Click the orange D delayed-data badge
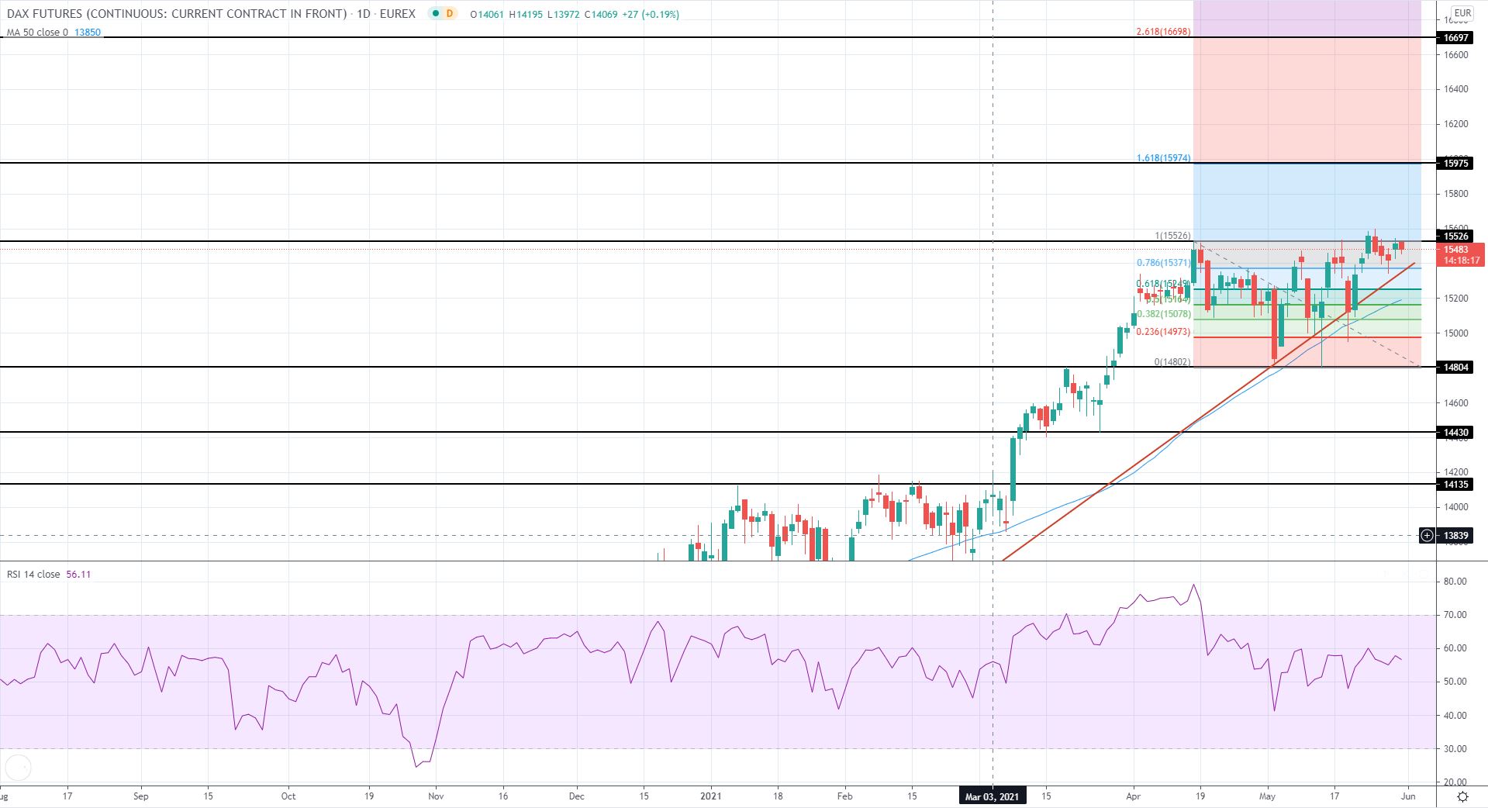Image resolution: width=1488 pixels, height=808 pixels. 449,14
